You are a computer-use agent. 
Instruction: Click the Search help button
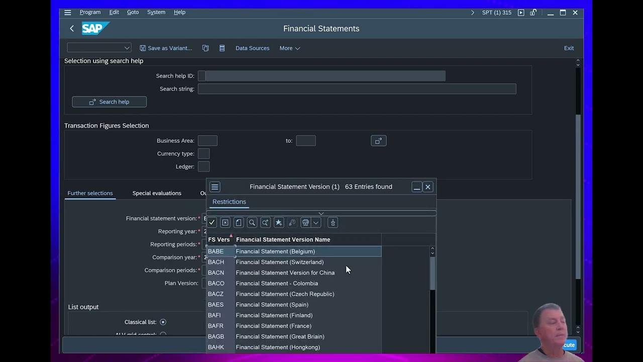(109, 102)
